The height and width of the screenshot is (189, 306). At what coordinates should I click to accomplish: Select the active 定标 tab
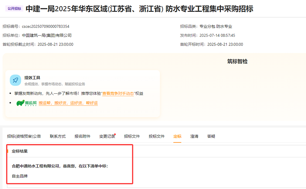[x=177, y=136]
